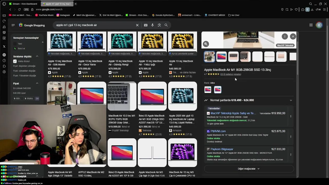The height and width of the screenshot is (185, 329).
Task: Zoom the product image with magnifier
Action: pyautogui.click(x=206, y=44)
